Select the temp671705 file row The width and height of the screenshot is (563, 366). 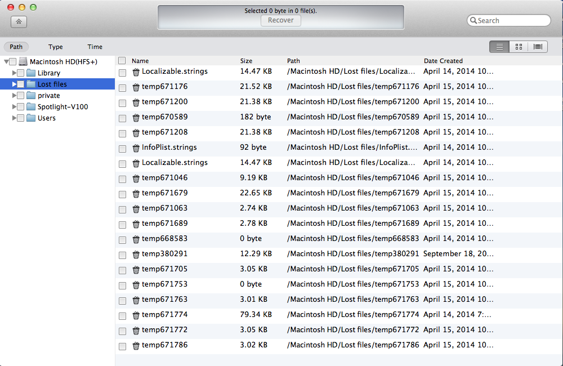[x=339, y=269]
